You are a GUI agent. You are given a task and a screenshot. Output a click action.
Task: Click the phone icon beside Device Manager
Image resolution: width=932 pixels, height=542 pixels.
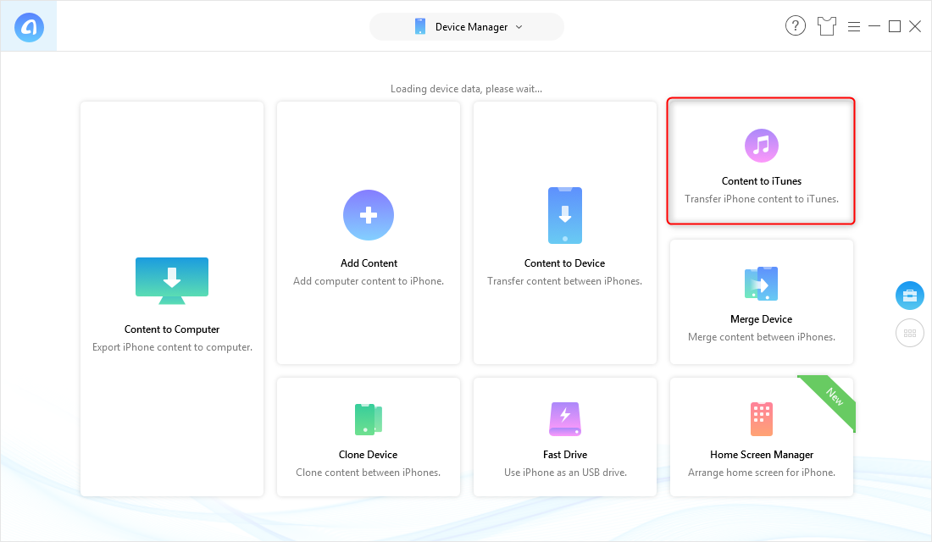[420, 27]
